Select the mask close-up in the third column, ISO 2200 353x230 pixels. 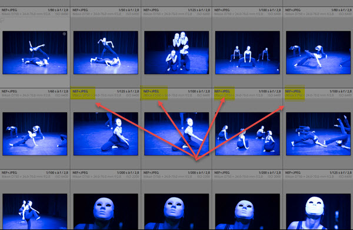click(176, 211)
